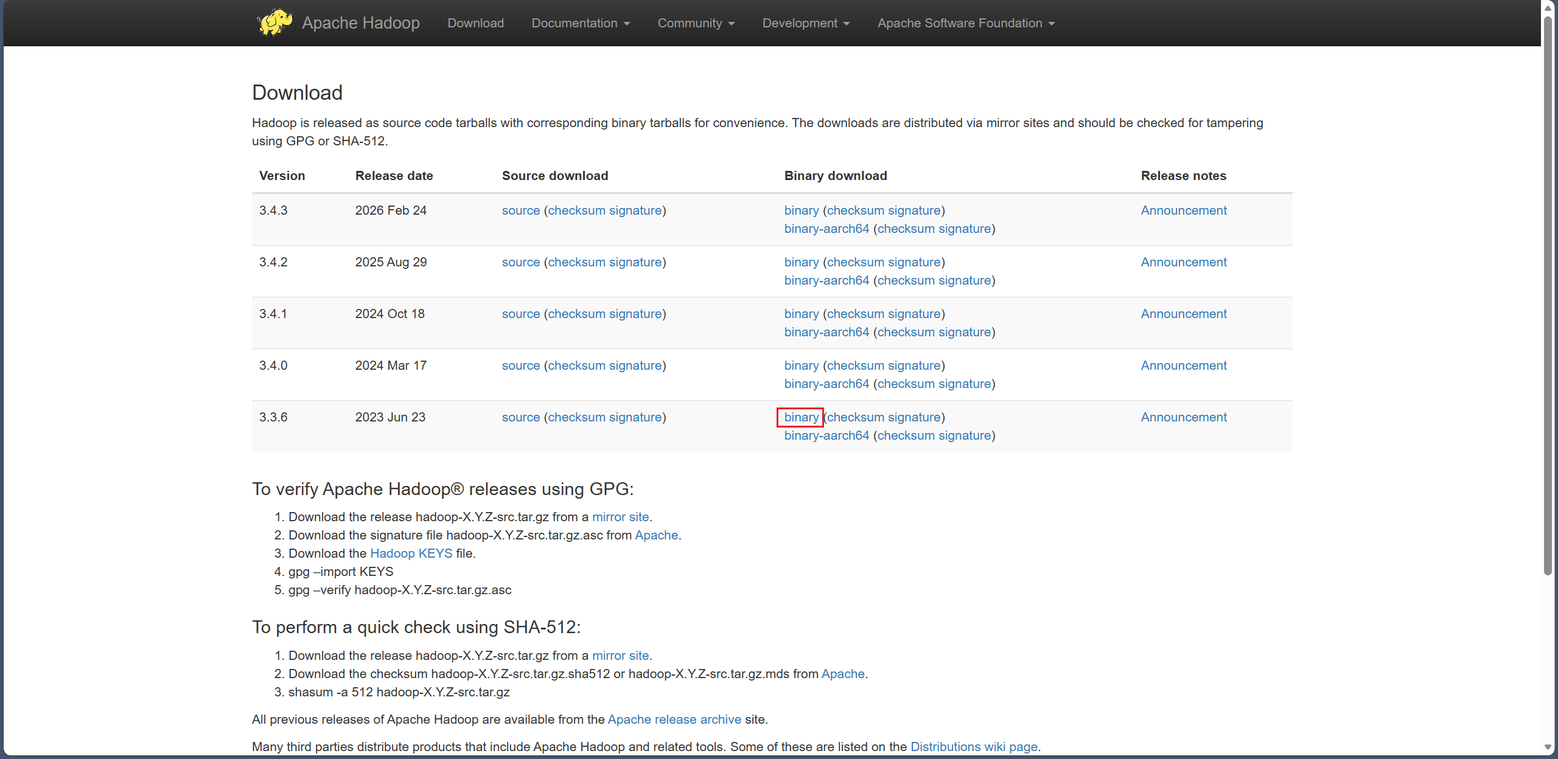Screen dimensions: 1558x759
Task: Open the Development dropdown menu
Action: coord(805,23)
